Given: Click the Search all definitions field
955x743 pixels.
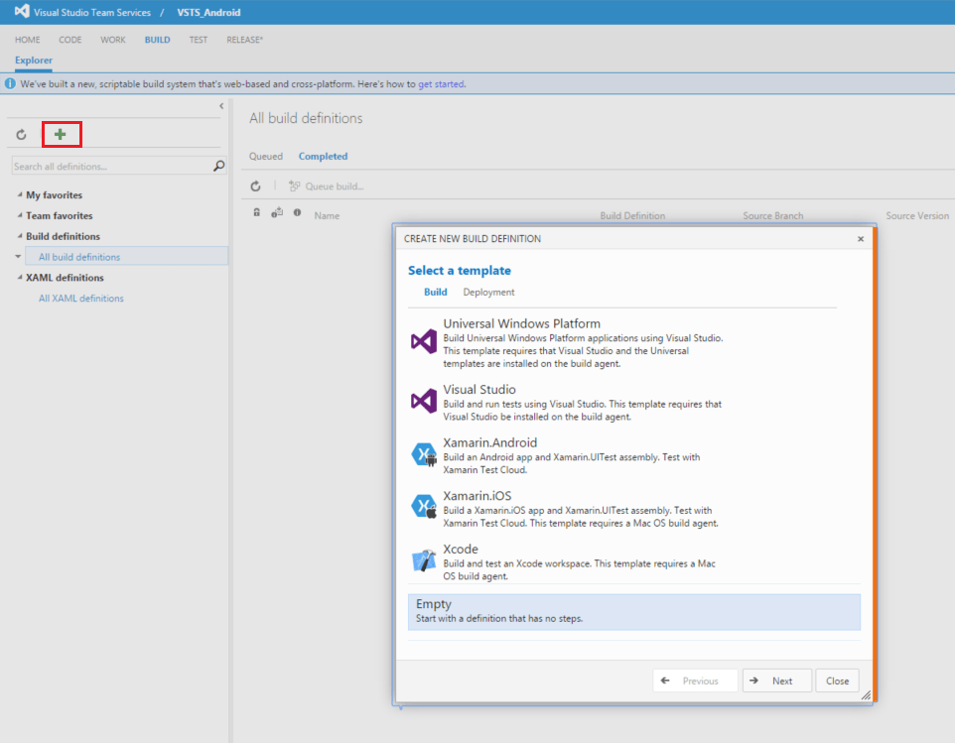Looking at the screenshot, I should [x=111, y=167].
